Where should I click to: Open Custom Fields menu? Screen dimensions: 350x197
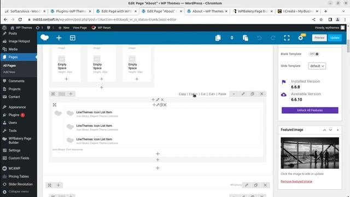[x=19, y=158]
